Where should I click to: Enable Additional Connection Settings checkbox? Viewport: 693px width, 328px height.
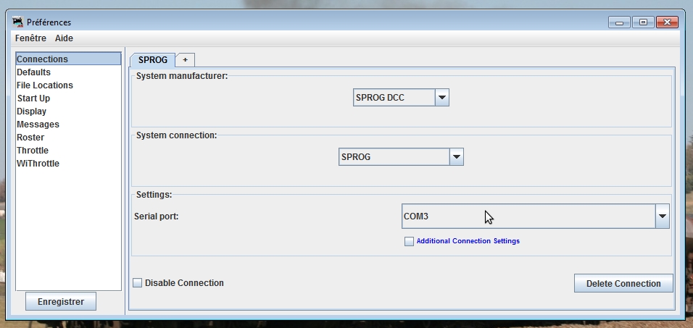(x=410, y=241)
